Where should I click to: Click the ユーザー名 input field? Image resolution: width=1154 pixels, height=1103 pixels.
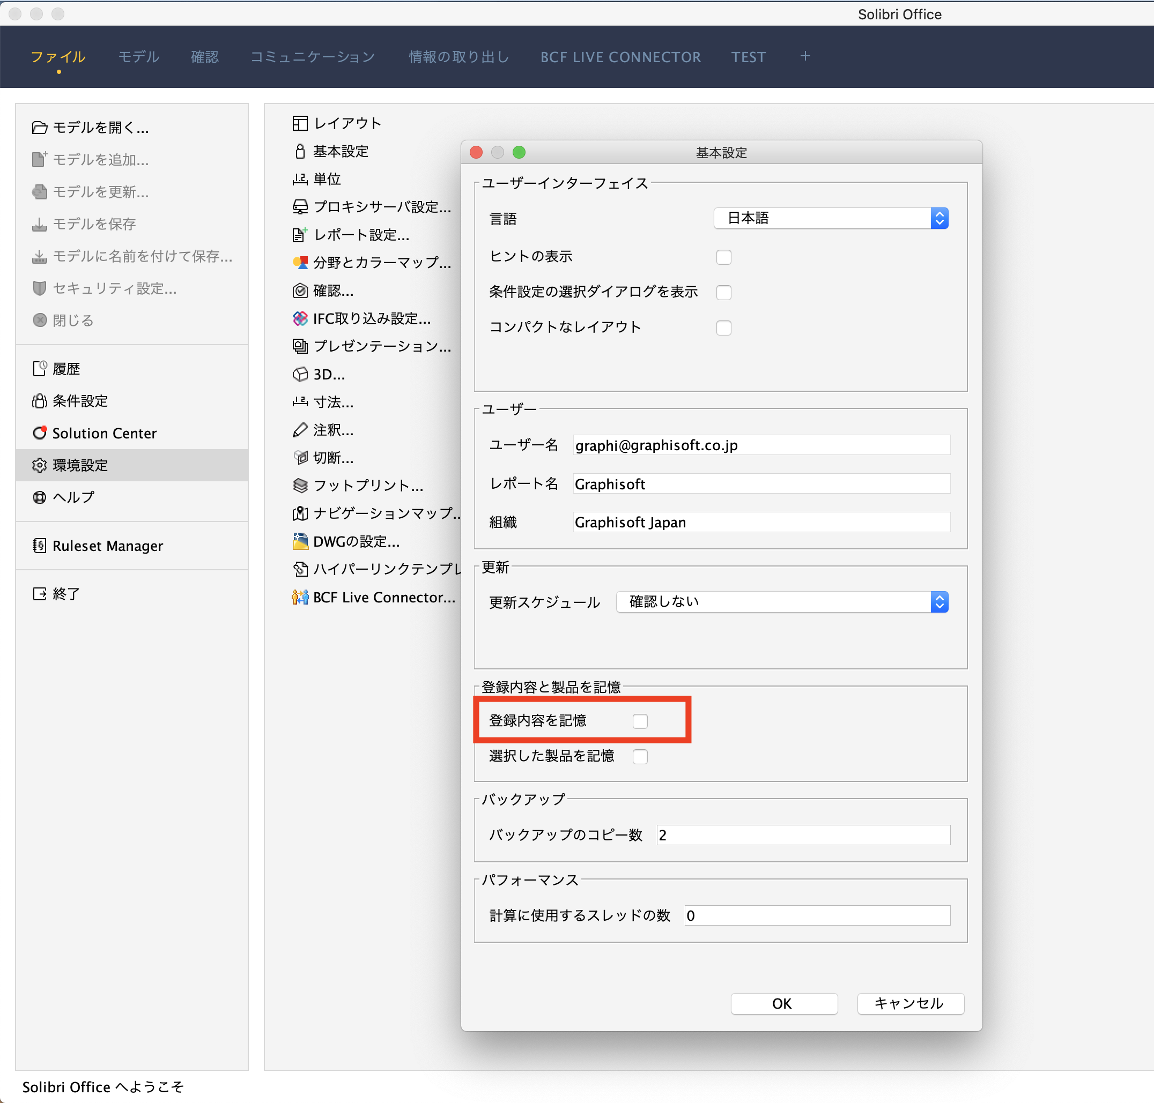click(x=761, y=445)
